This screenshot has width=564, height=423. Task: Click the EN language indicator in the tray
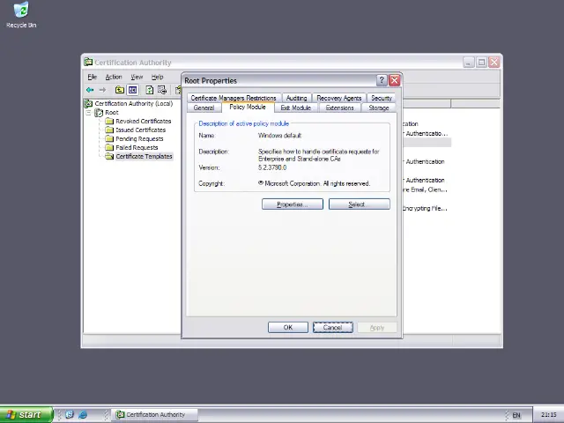(x=516, y=415)
